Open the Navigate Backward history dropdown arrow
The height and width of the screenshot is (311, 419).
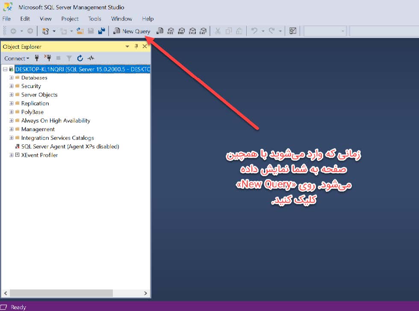[22, 31]
